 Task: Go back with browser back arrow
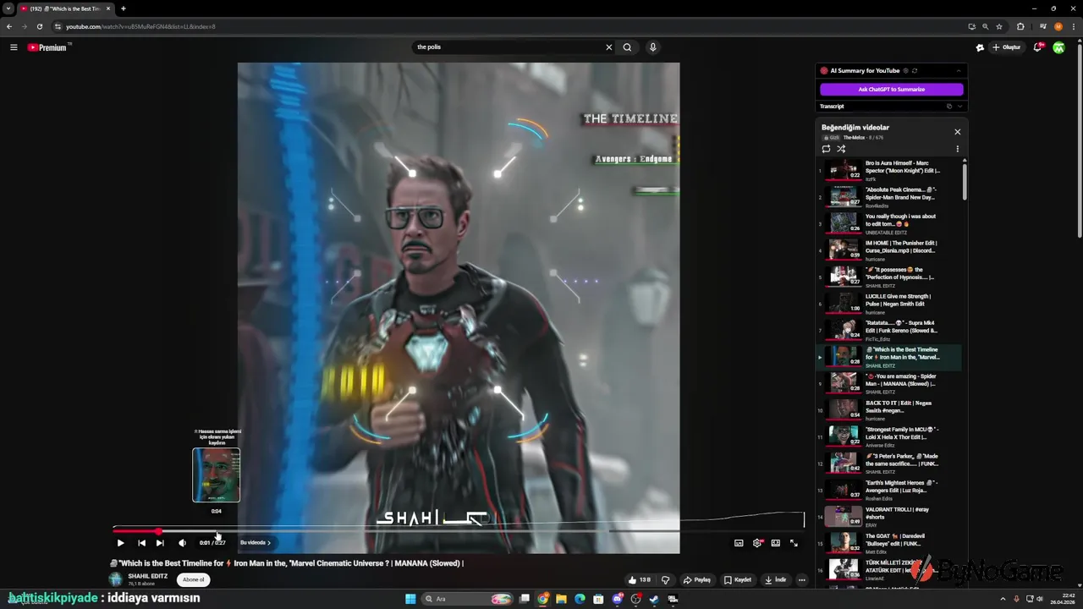point(9,26)
